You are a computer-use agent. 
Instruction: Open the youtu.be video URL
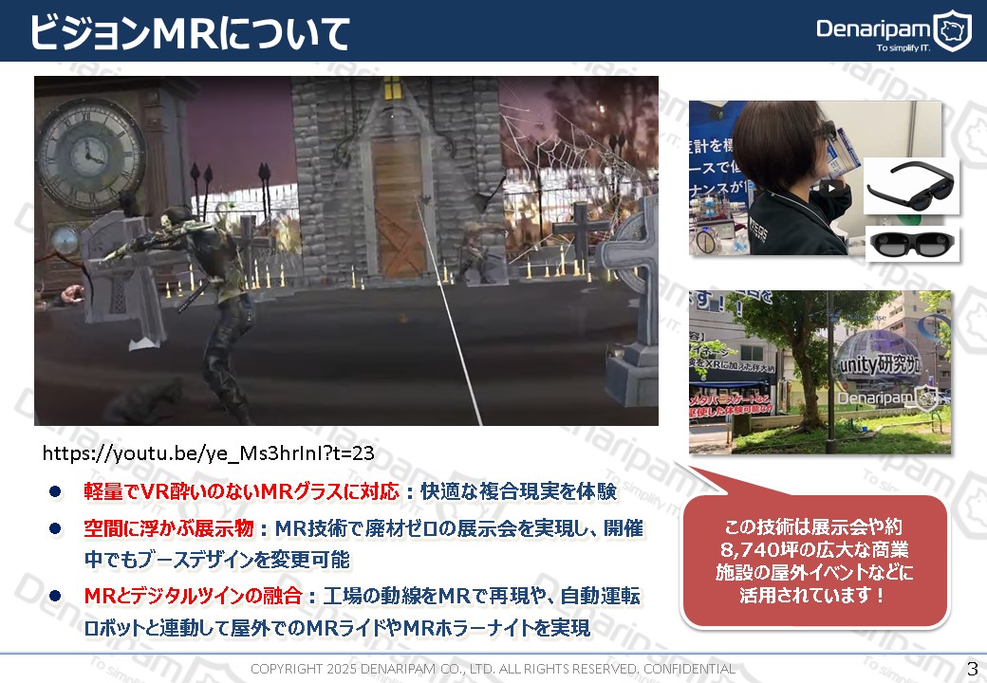(209, 453)
